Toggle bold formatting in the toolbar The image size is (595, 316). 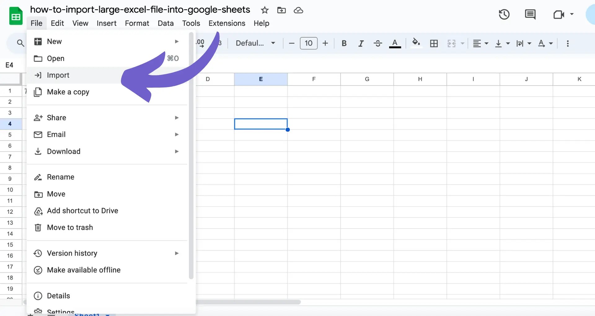pos(344,43)
